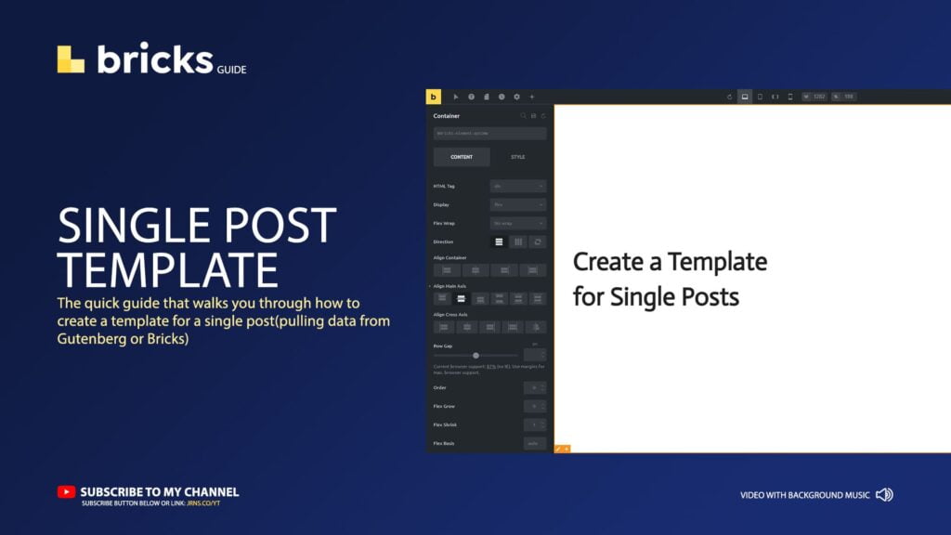The width and height of the screenshot is (951, 535).
Task: Click the speaker icon beside 'Video with background music'
Action: (884, 495)
